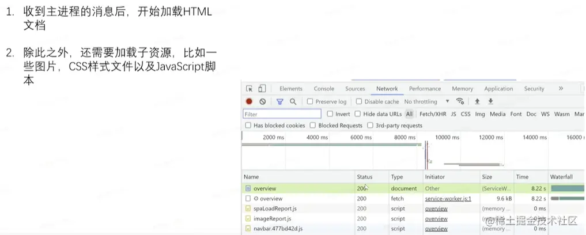
Task: Sort by the Type column header
Action: coord(406,177)
